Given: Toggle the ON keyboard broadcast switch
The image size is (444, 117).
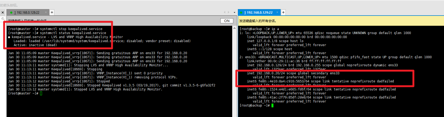Looking at the screenshot, I should point(227,21).
